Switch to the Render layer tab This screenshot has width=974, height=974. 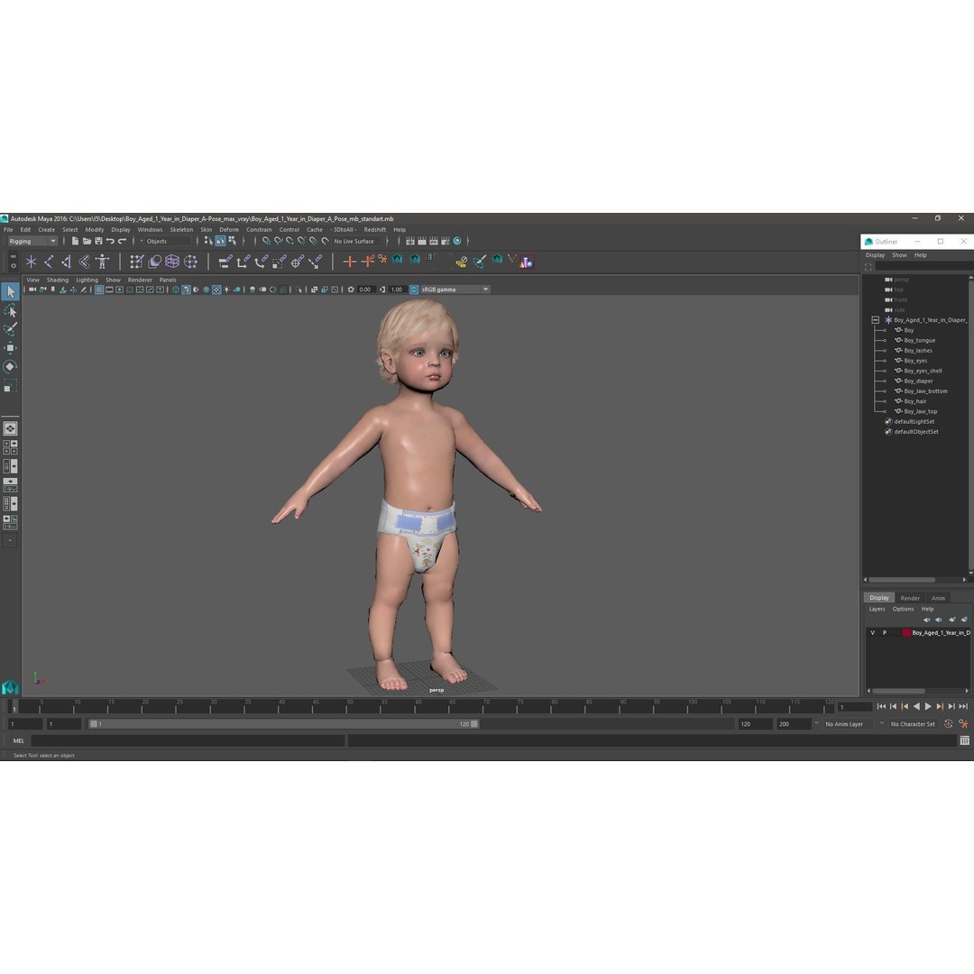tap(909, 598)
